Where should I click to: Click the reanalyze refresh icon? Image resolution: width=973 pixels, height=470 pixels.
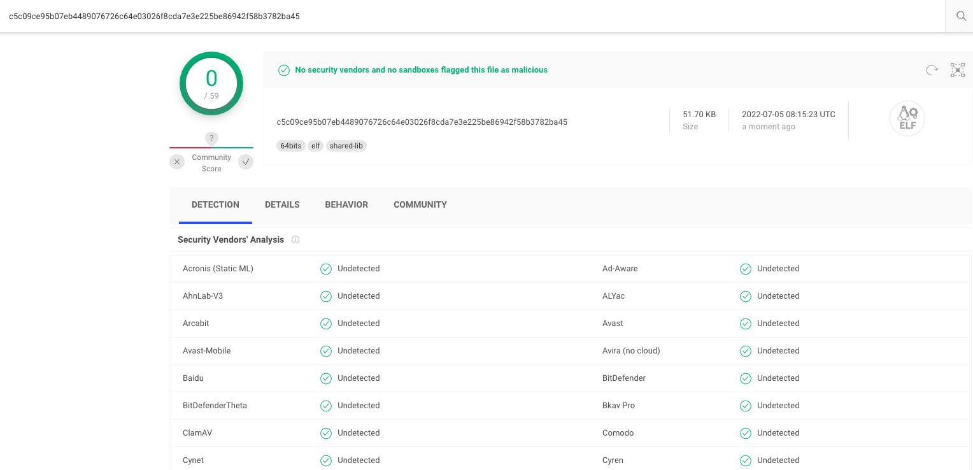coord(932,70)
